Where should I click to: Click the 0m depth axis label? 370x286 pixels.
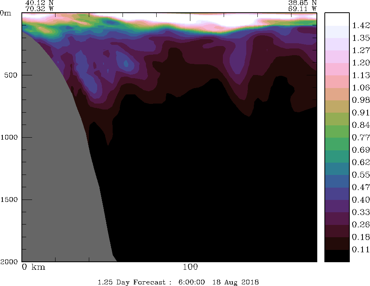6,13
